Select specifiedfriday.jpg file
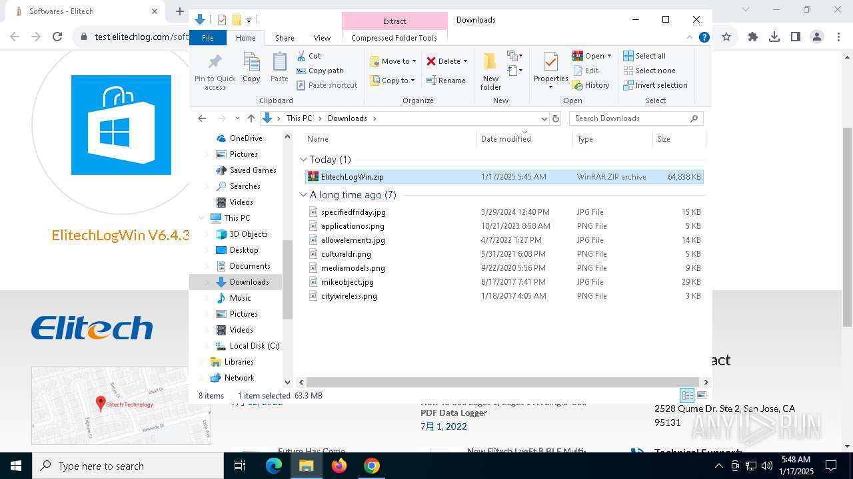This screenshot has height=479, width=853. [x=504, y=212]
